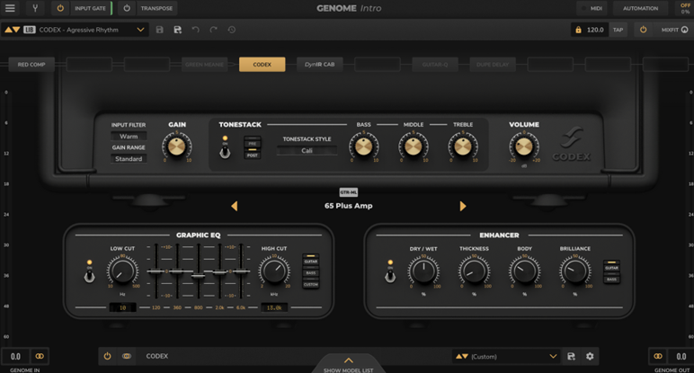Screen dimensions: 694x373
Task: Click the TREBLE knob
Action: pos(463,147)
